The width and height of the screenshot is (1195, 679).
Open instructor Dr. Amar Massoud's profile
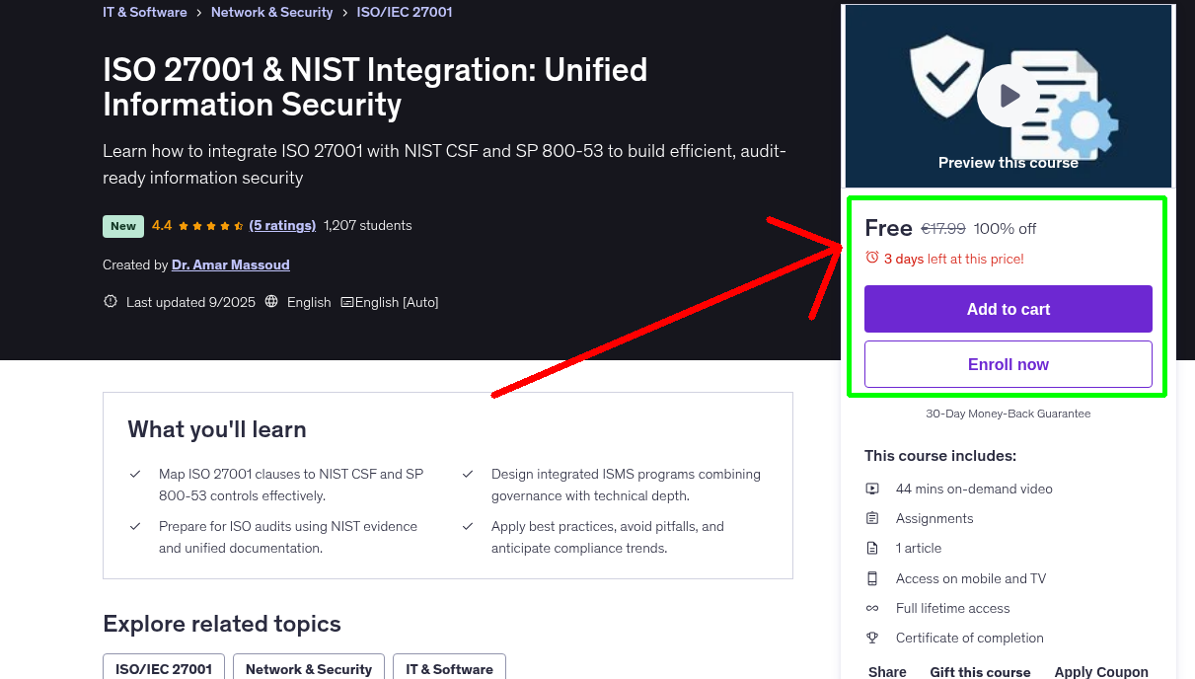tap(230, 264)
